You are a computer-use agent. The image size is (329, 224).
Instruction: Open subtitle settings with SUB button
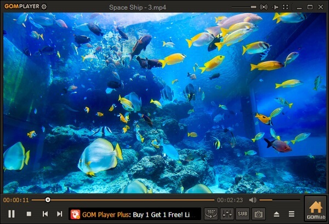(242, 214)
